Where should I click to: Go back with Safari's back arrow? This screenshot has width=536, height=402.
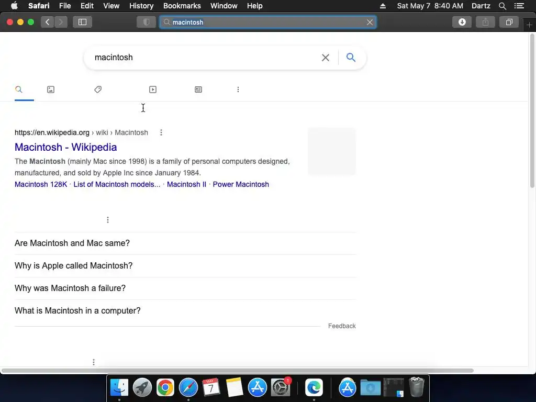click(x=48, y=22)
